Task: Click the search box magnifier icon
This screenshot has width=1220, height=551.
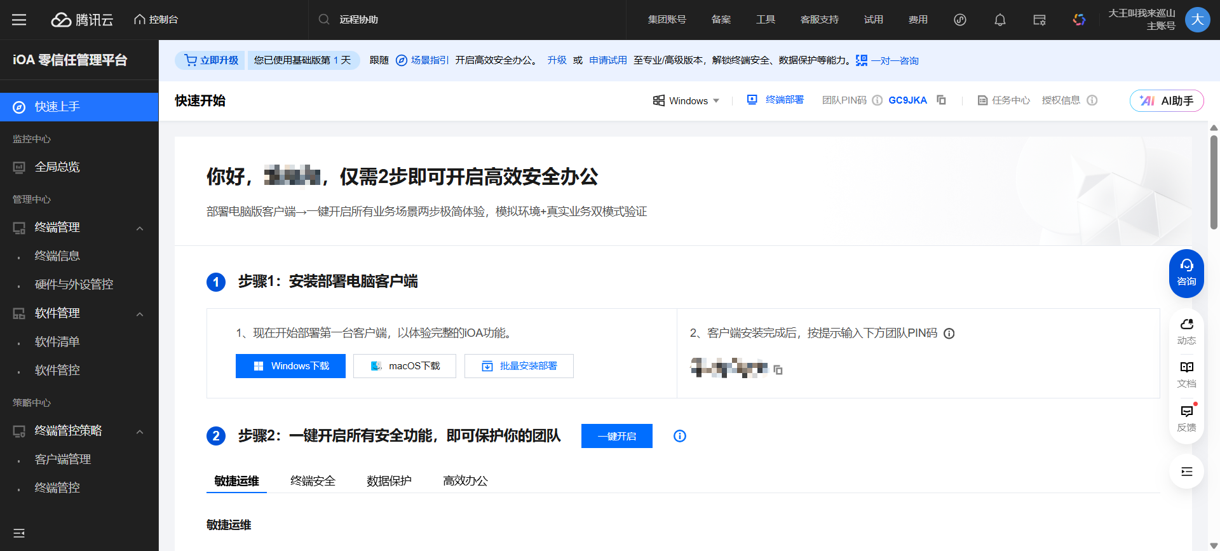Action: (324, 20)
